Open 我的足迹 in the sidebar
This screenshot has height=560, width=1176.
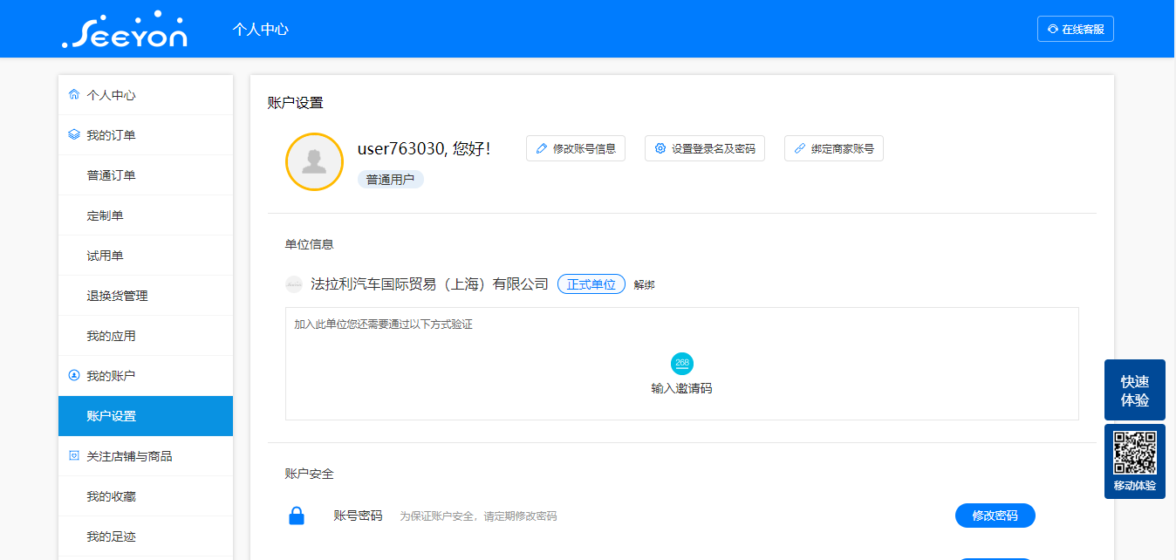pyautogui.click(x=146, y=536)
